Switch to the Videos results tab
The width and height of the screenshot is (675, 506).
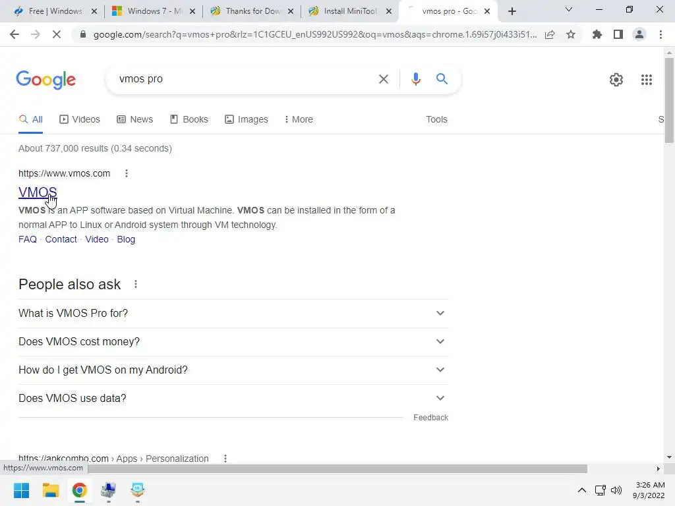80,120
